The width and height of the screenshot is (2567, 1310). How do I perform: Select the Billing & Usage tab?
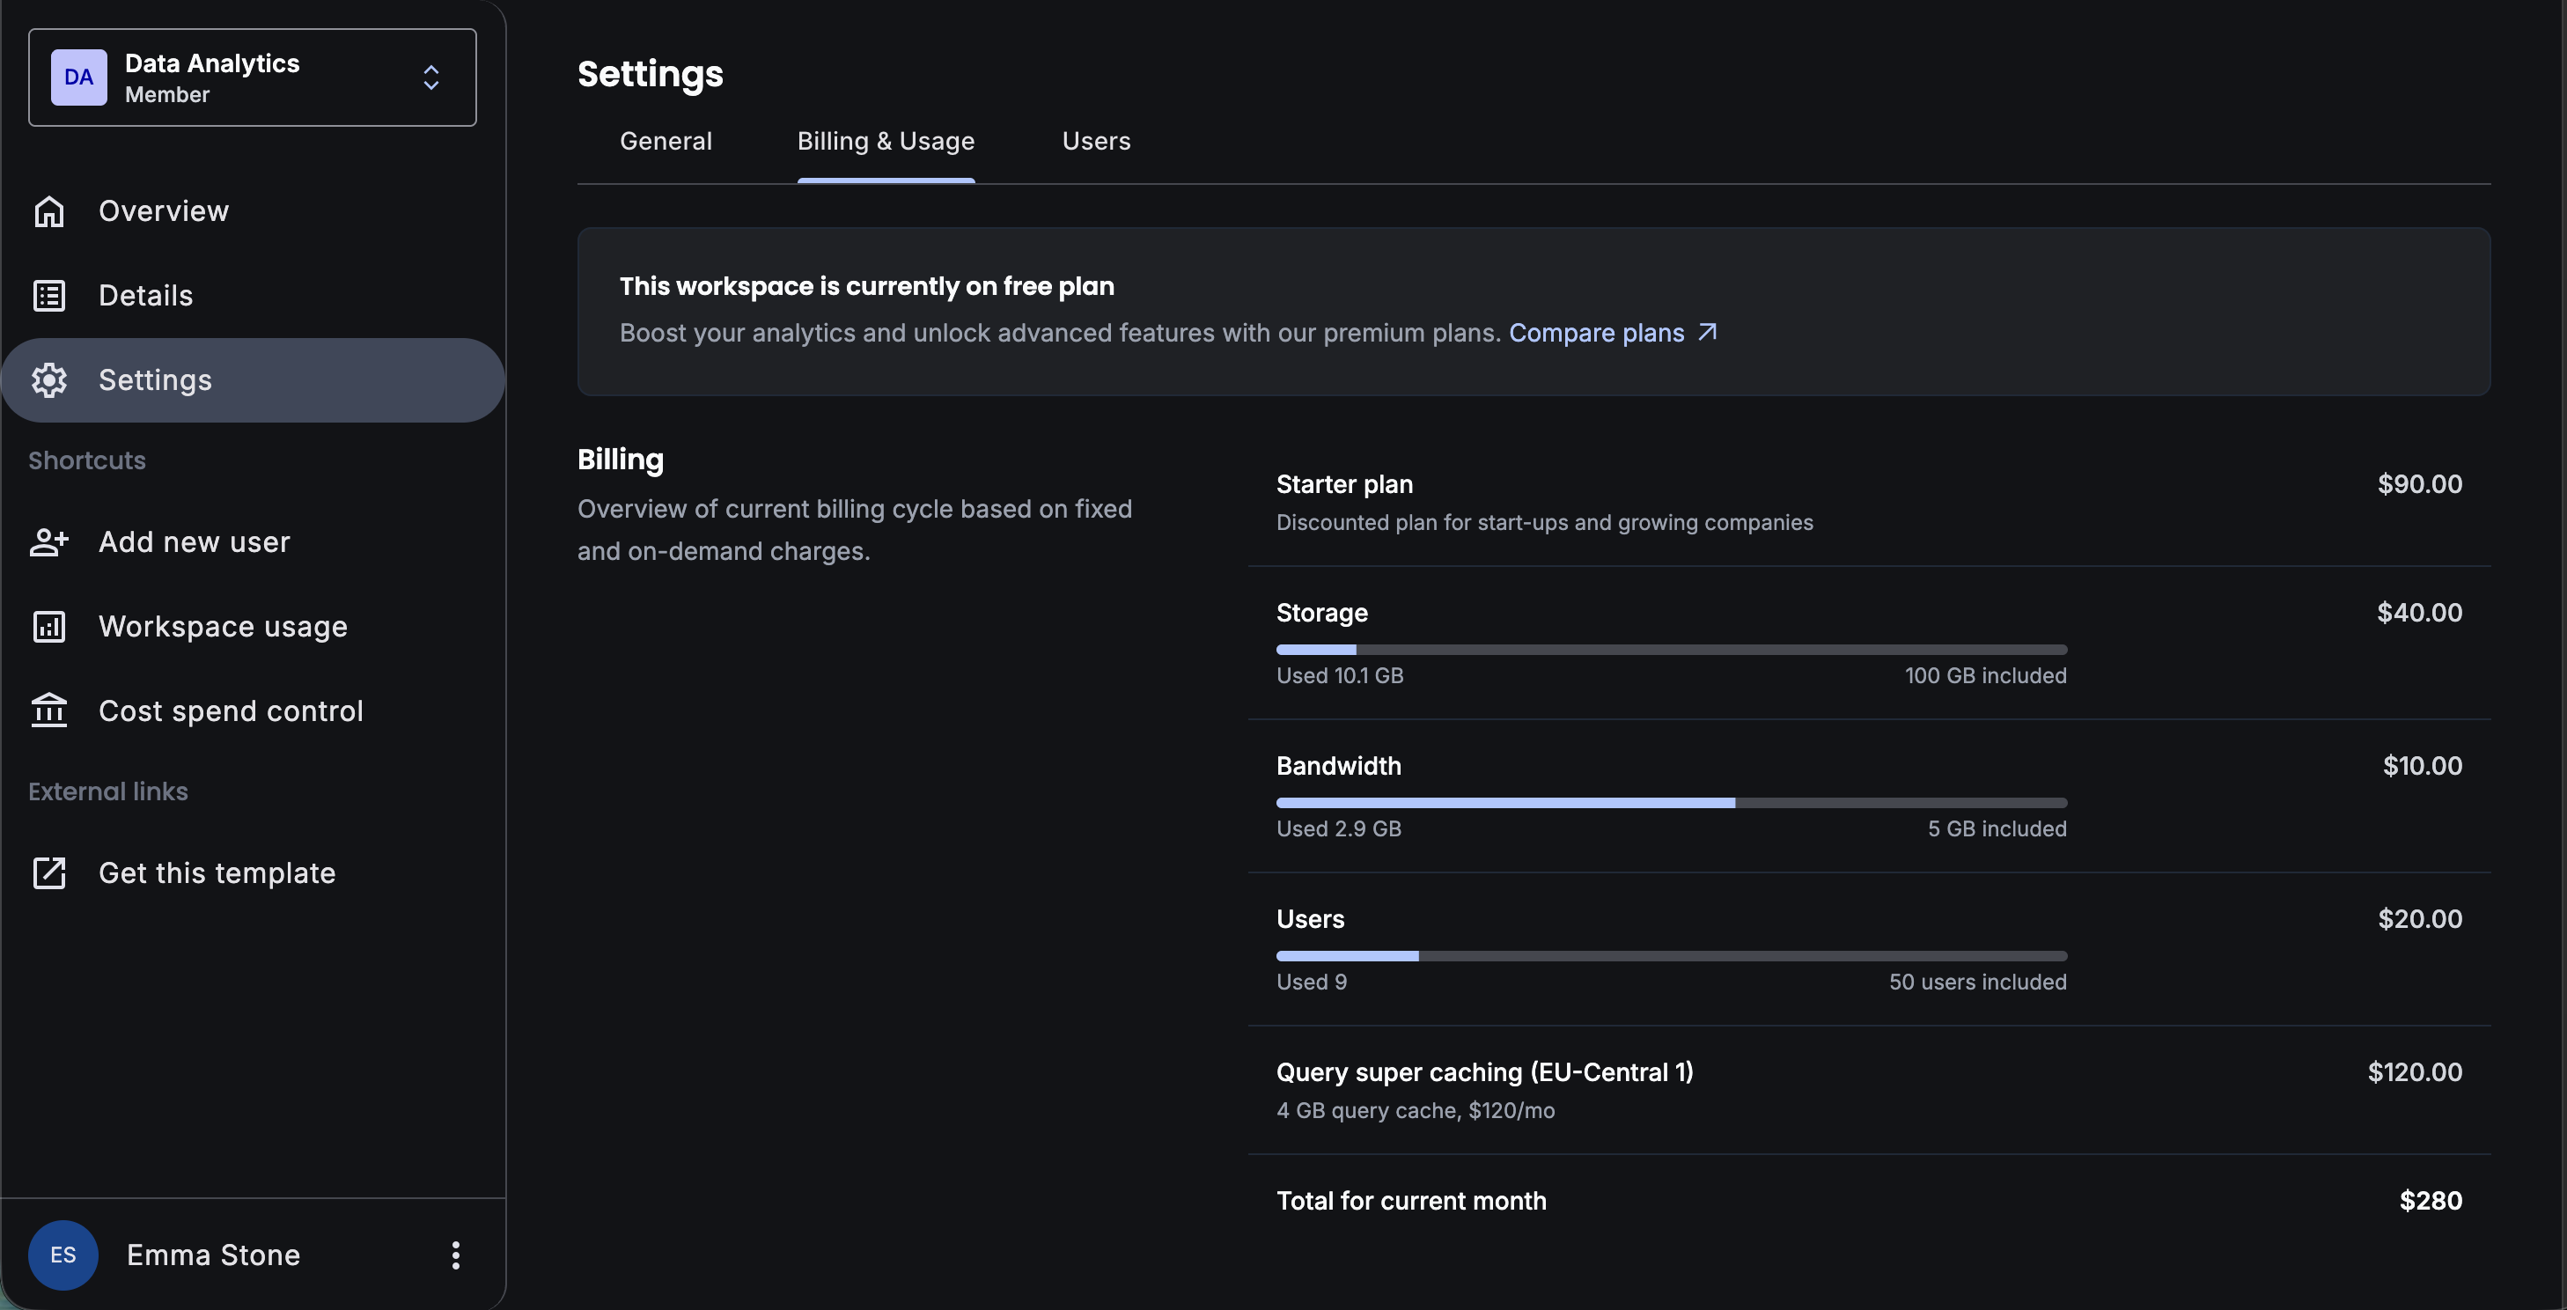tap(885, 142)
